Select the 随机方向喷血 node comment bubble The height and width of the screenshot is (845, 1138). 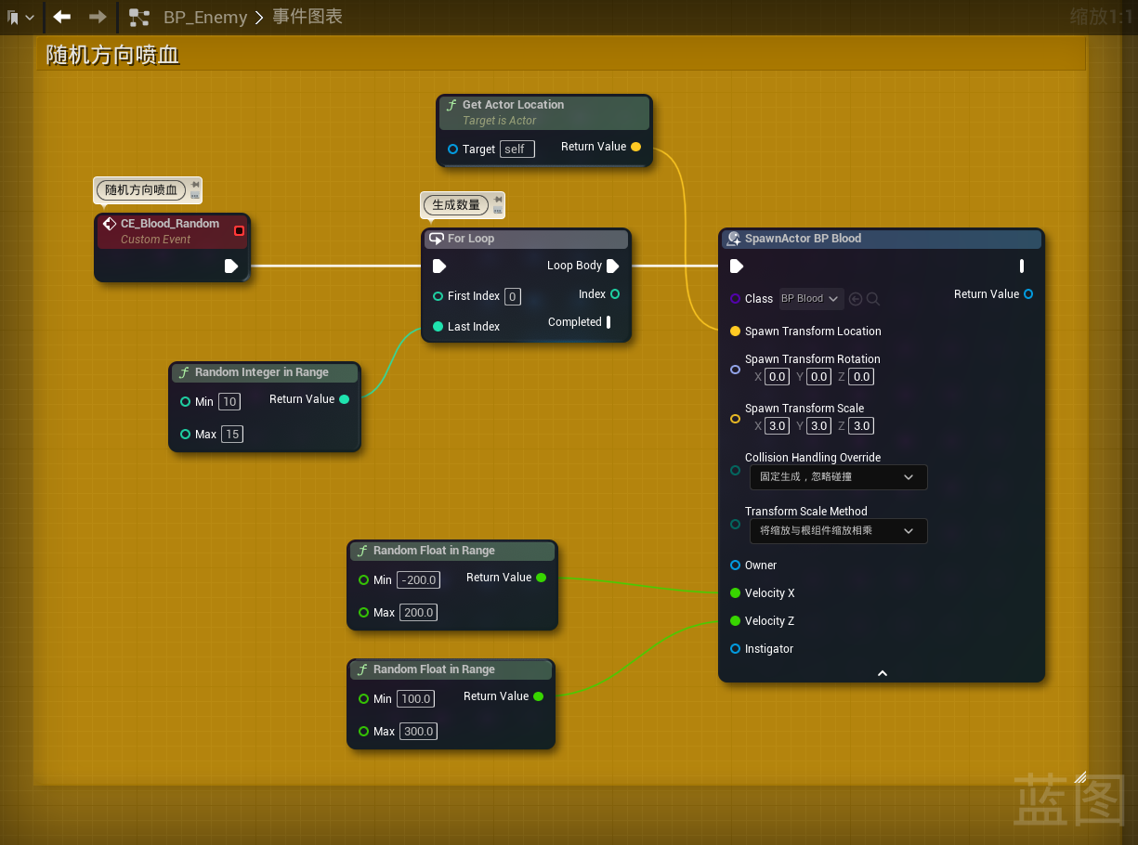coord(140,189)
